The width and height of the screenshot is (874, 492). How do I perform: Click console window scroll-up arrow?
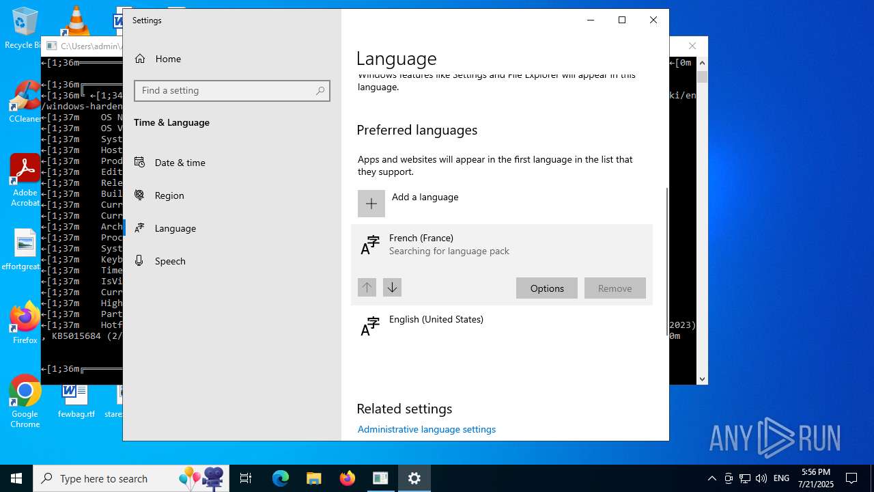point(702,62)
